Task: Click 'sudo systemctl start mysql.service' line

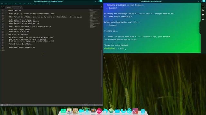Action: click(23, 20)
